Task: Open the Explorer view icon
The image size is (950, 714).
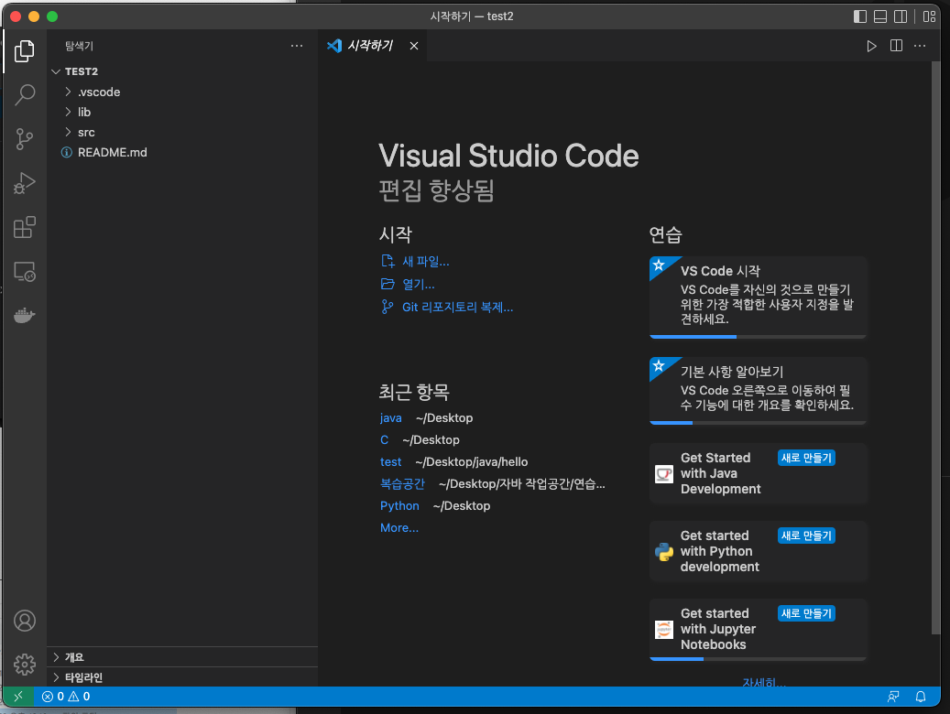Action: click(24, 51)
